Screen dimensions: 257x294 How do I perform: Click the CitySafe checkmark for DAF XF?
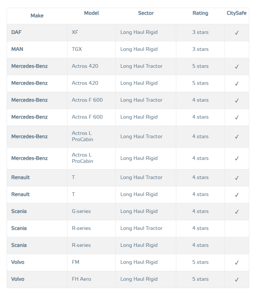tap(237, 33)
